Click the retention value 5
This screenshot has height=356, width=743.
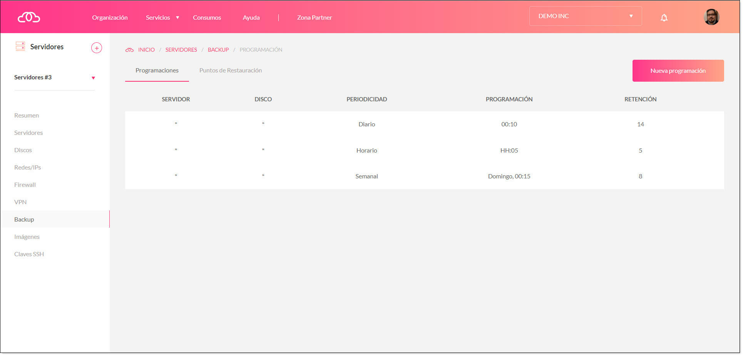tap(641, 151)
